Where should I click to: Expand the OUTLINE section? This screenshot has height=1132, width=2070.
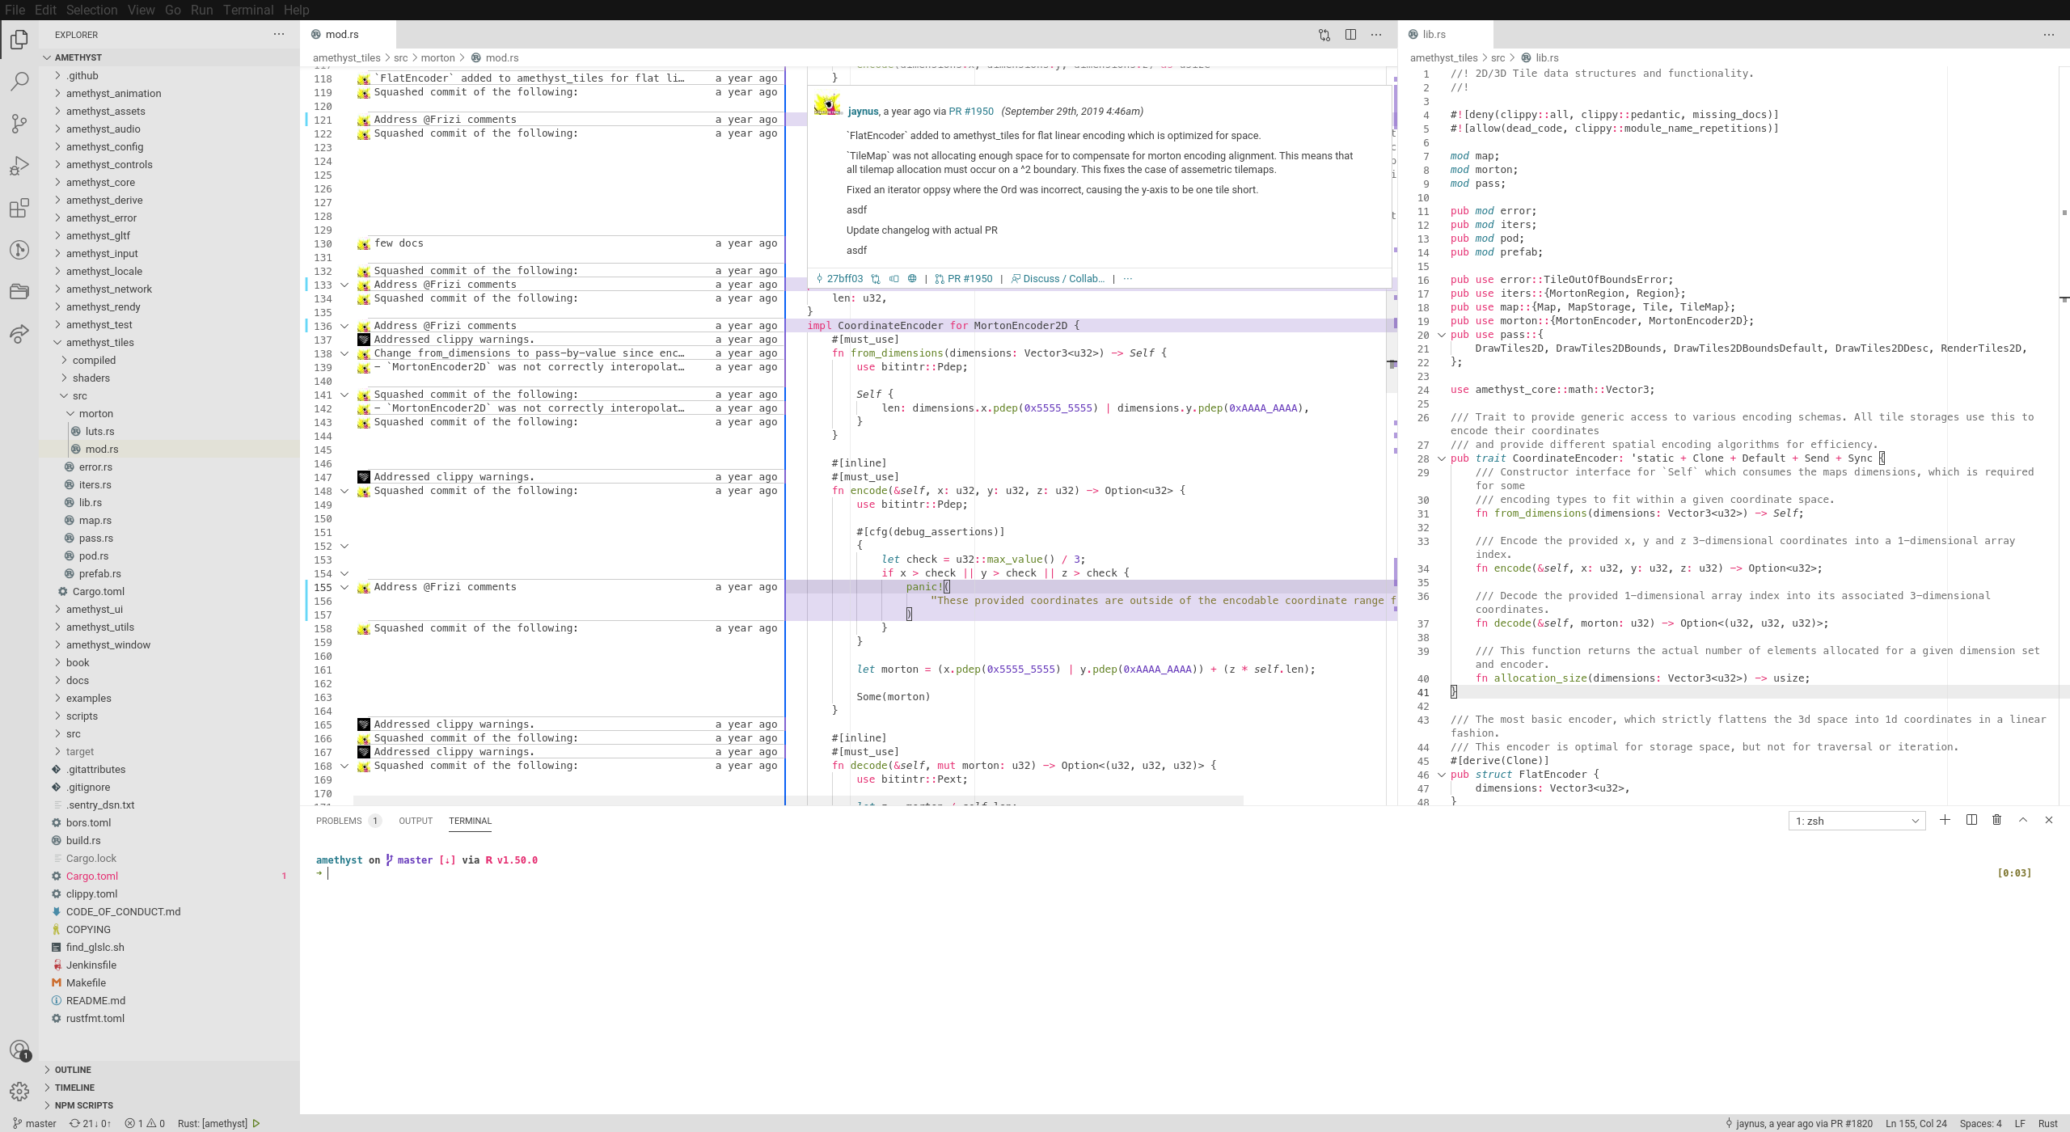[x=73, y=1070]
